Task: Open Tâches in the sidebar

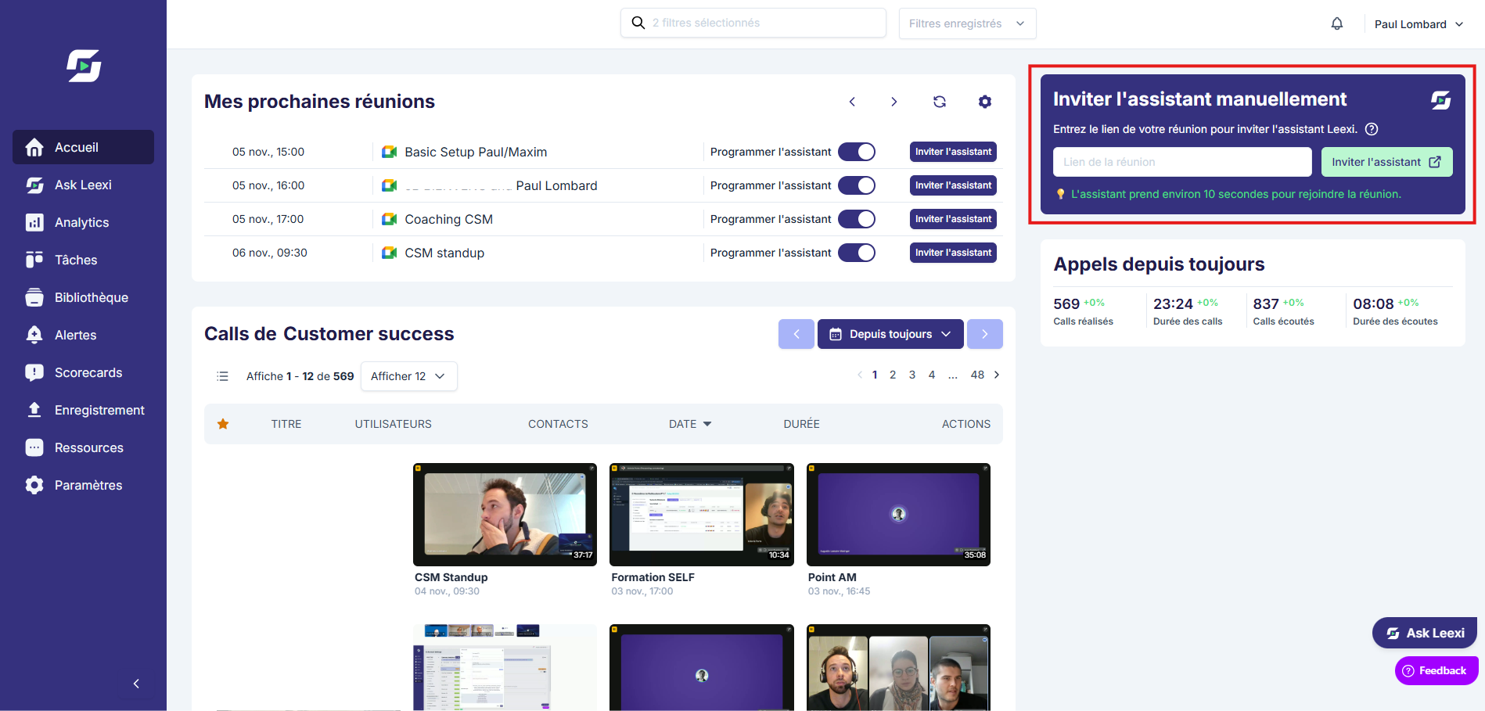Action: coord(83,260)
